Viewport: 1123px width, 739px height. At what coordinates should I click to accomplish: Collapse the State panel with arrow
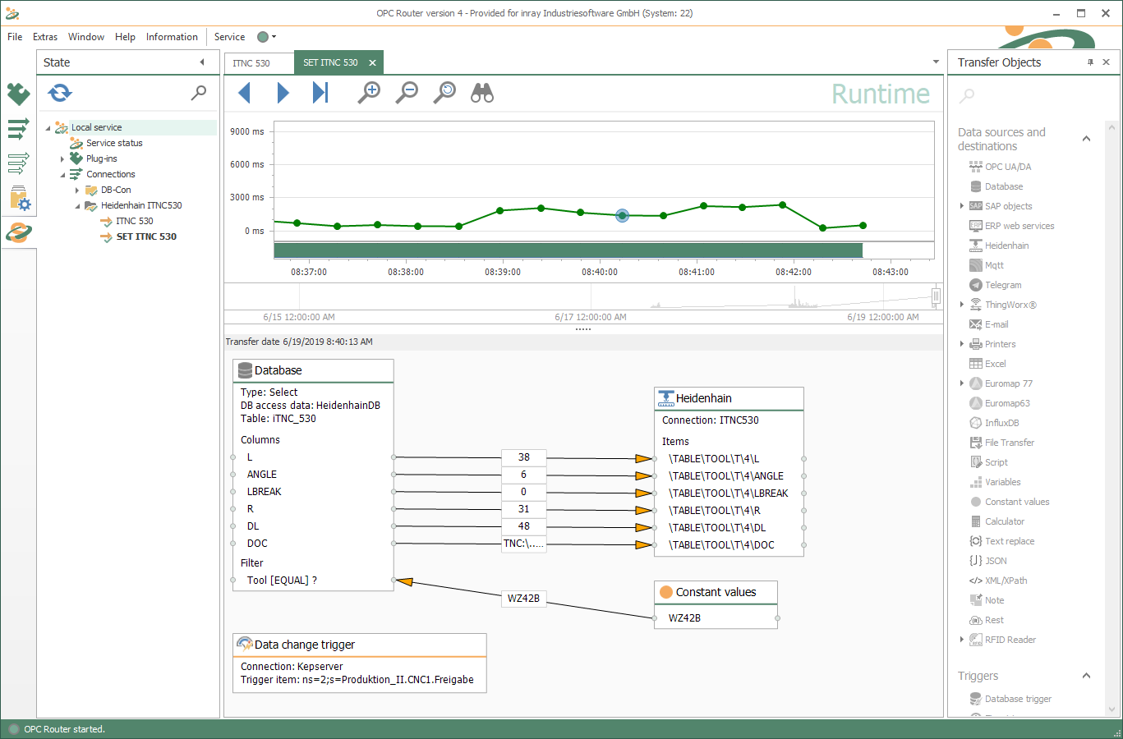[x=202, y=62]
